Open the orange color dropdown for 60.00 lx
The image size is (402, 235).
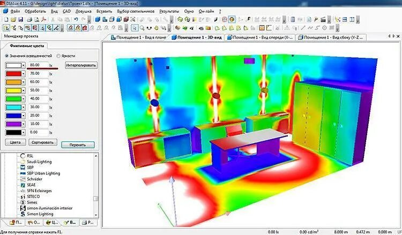coord(24,82)
